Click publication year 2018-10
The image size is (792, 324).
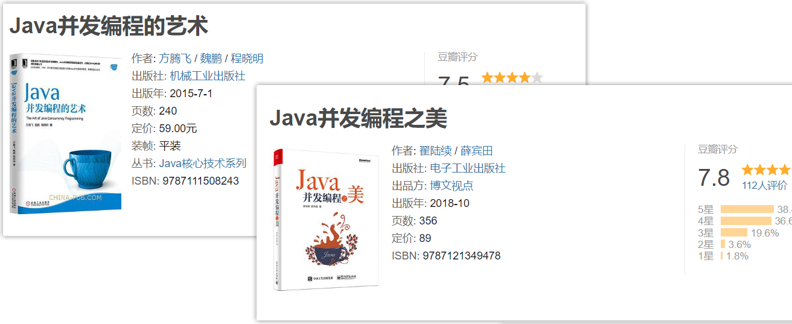(450, 203)
